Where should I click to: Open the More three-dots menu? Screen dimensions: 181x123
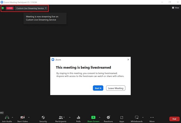(152, 117)
